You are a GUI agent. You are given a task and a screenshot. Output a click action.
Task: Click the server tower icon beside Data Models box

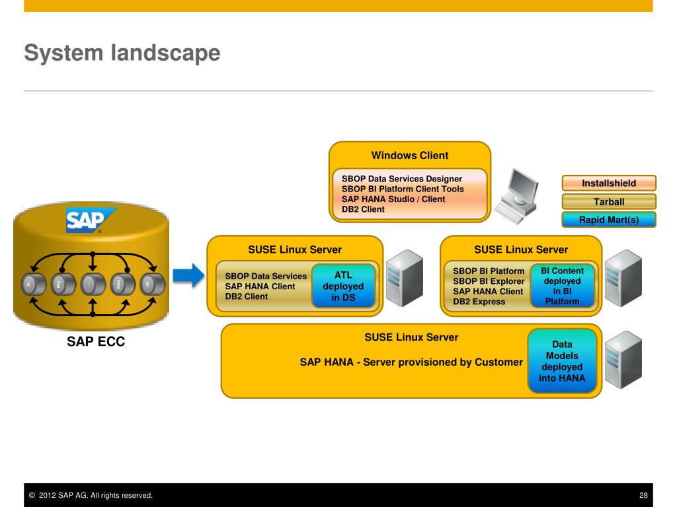tap(623, 360)
